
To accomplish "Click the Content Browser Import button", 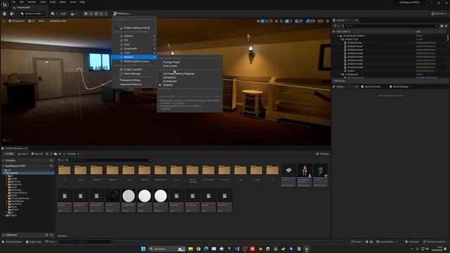I will click(x=23, y=154).
